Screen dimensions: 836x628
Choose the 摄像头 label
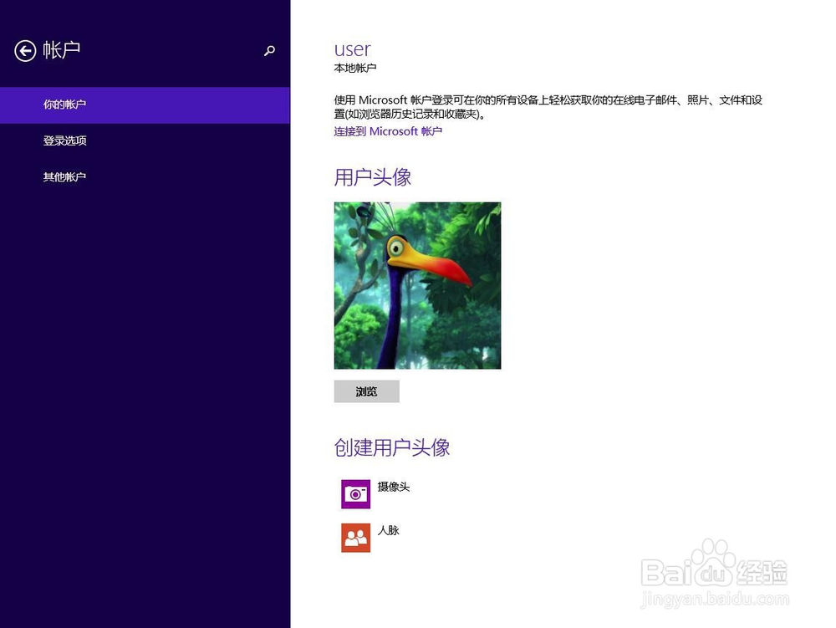pyautogui.click(x=394, y=487)
